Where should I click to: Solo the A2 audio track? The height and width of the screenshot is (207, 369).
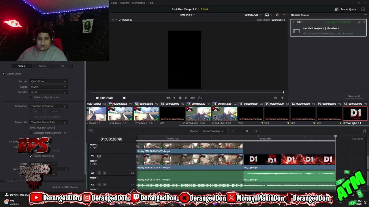(x=99, y=185)
